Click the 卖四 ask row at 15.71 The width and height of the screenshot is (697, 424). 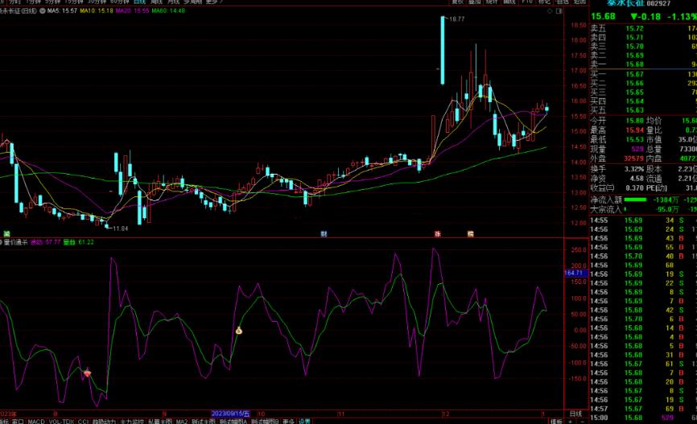tap(643, 37)
